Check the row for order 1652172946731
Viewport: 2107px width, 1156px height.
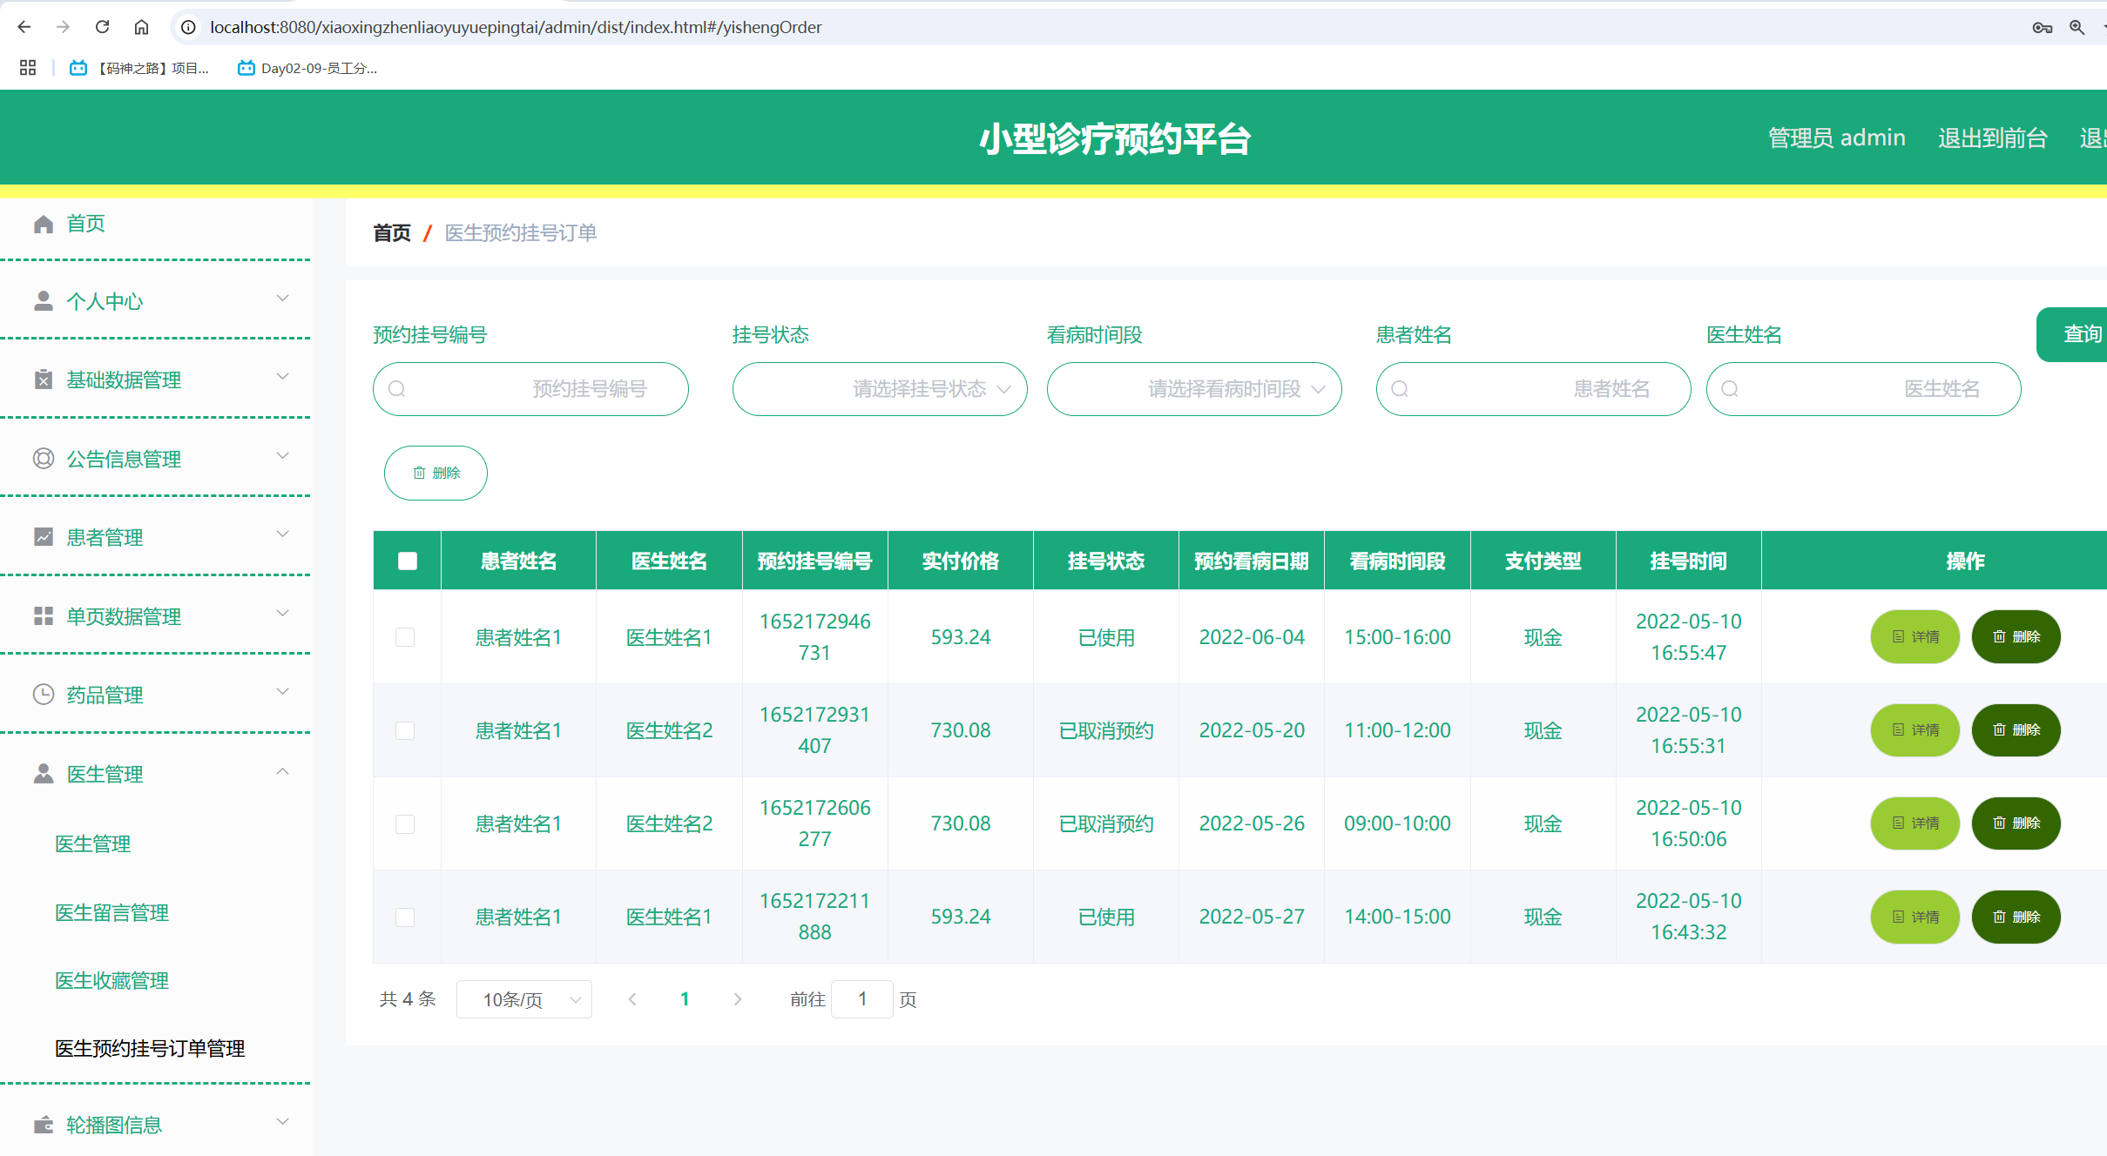405,637
